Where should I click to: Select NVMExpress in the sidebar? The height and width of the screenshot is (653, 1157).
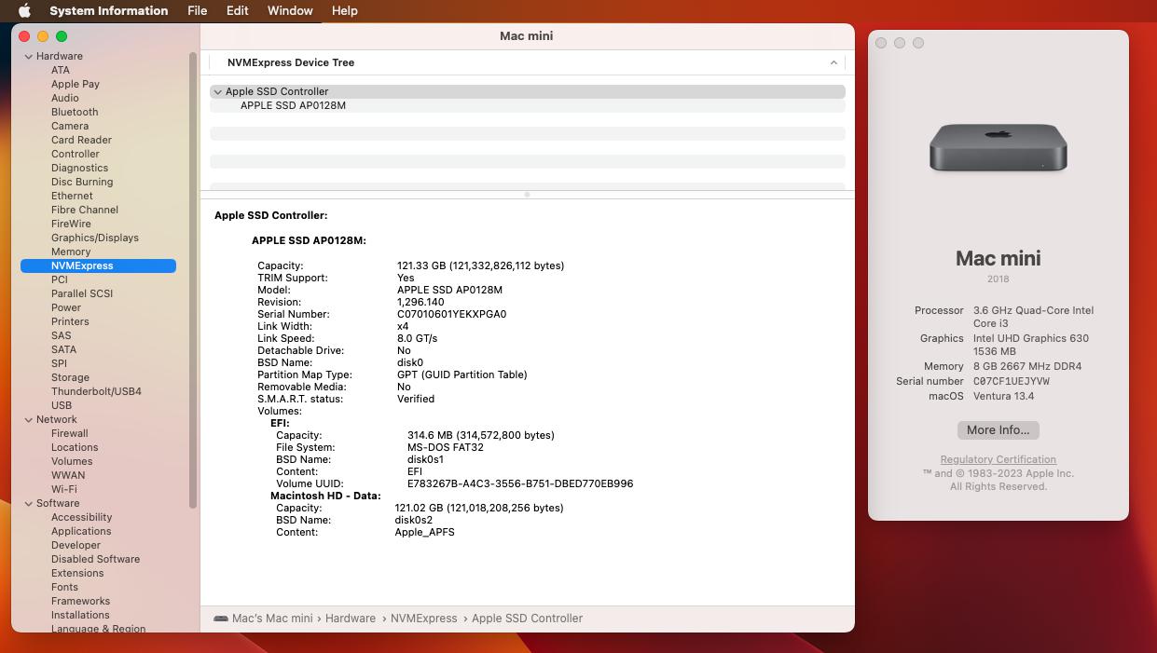pyautogui.click(x=98, y=265)
